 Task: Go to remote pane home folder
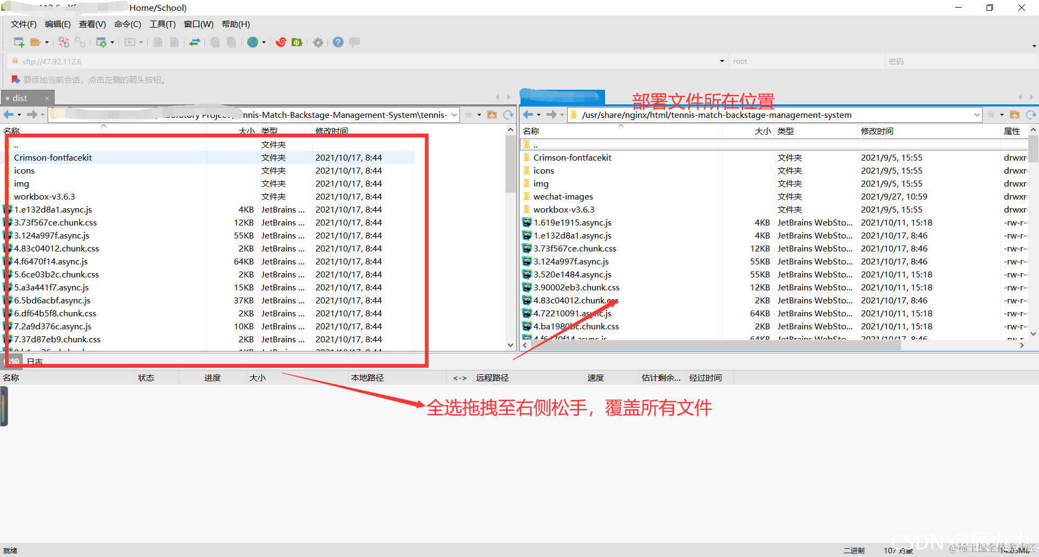click(1015, 115)
